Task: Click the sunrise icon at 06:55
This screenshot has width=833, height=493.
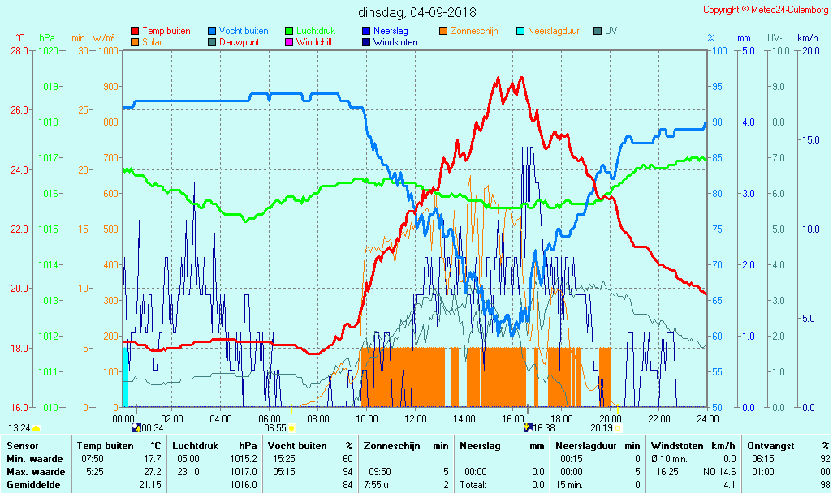Action: tap(291, 427)
